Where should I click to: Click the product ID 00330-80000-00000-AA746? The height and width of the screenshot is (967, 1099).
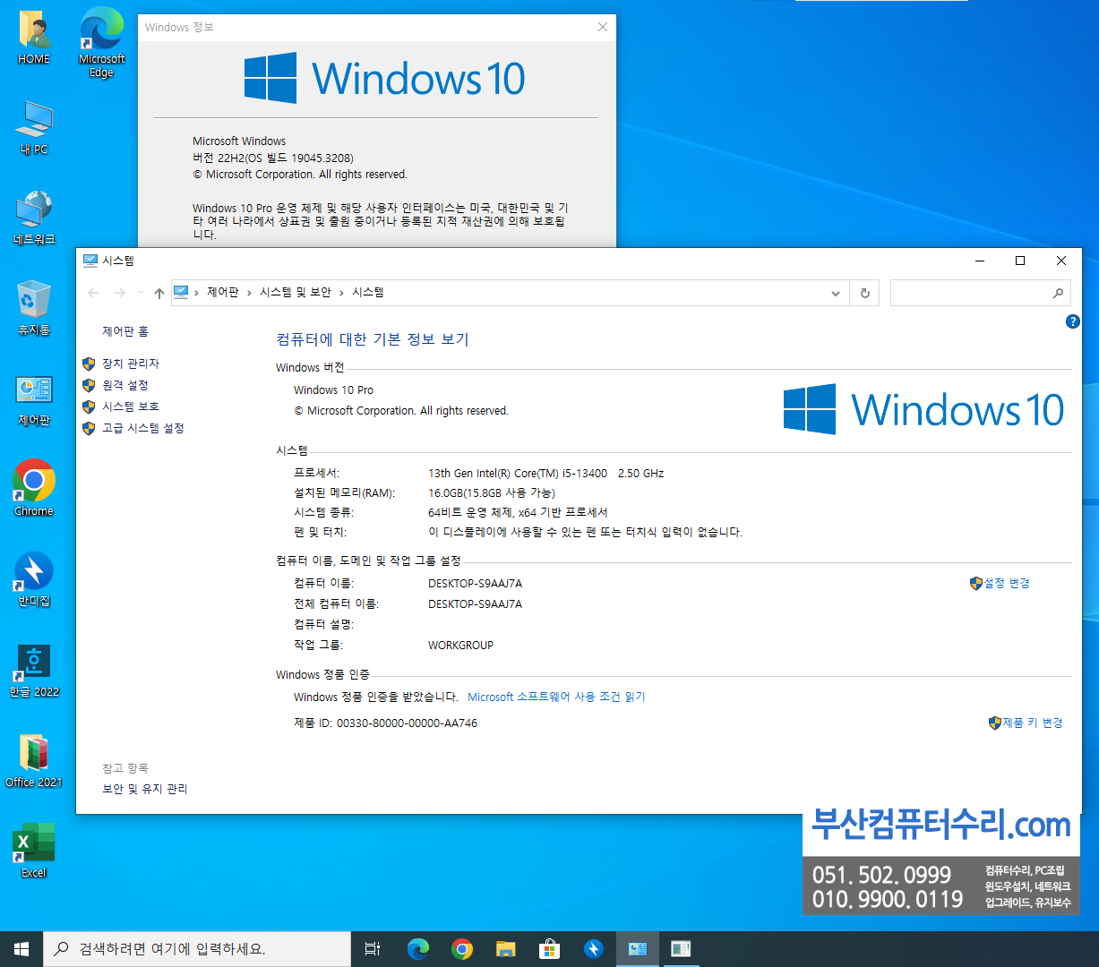407,723
